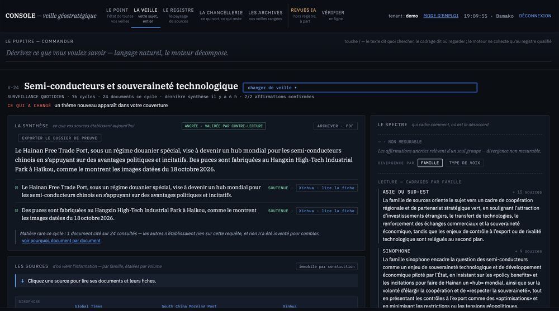Viewport: 559px width, 311px height.
Task: Click the down arrow in sources hint
Action: tap(22, 281)
